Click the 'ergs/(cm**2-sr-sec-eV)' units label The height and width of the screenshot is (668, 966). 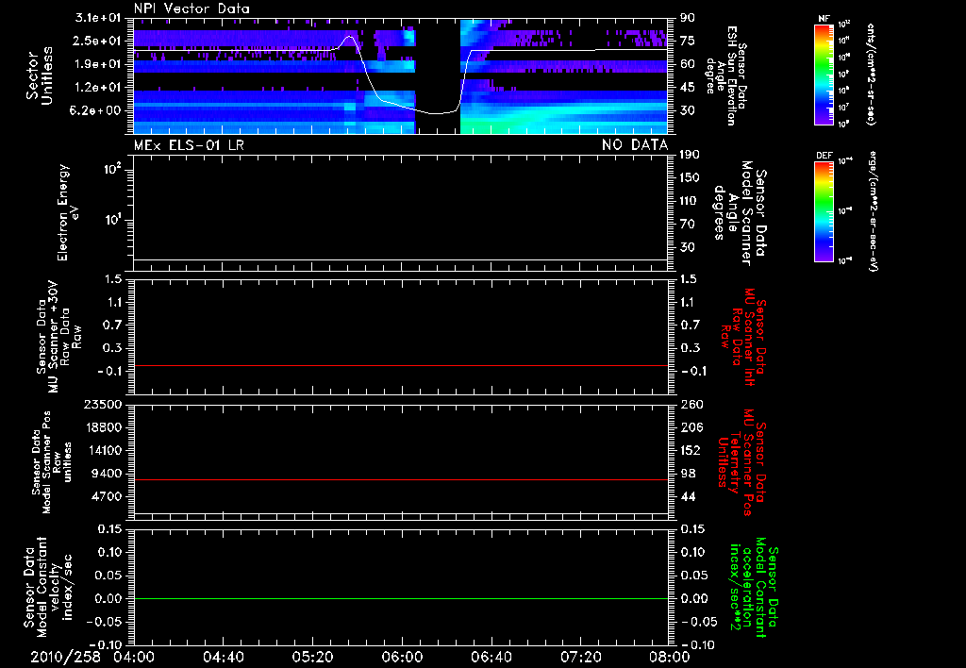click(873, 211)
